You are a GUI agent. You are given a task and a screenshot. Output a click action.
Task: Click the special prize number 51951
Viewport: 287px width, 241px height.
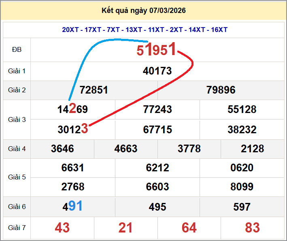[x=156, y=50]
